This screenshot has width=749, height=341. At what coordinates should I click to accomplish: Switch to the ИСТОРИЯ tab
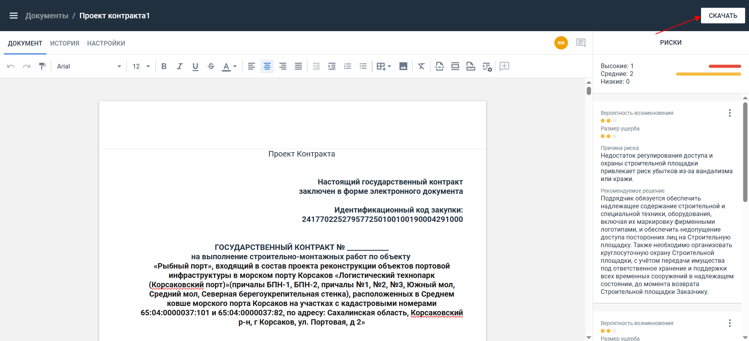(64, 43)
